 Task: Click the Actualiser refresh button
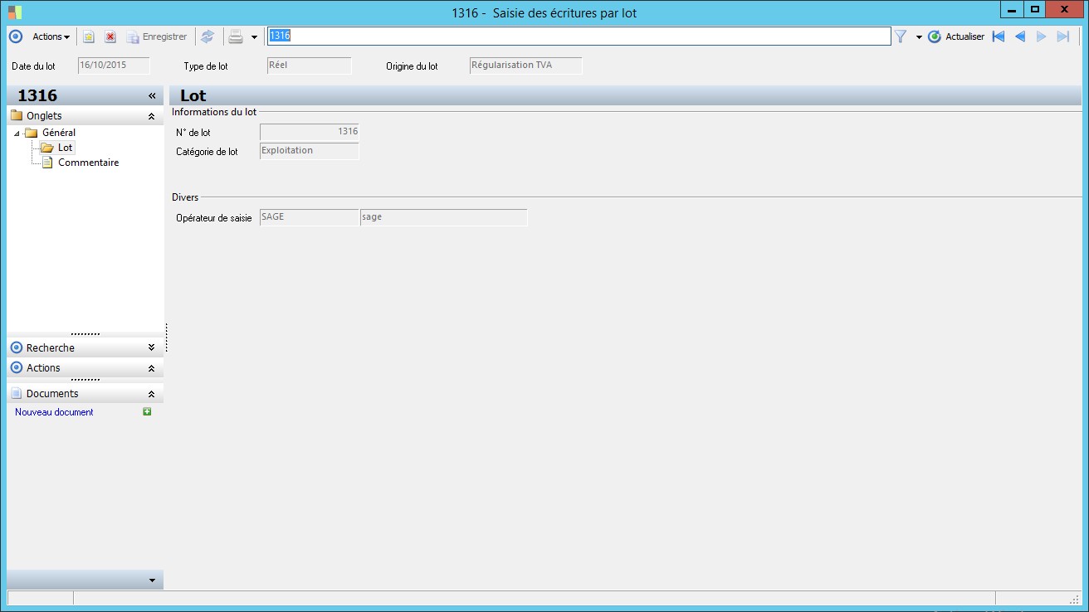click(x=956, y=36)
